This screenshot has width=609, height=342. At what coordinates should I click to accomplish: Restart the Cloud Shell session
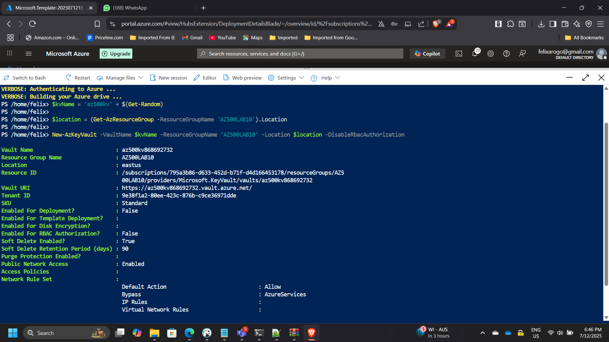78,78
